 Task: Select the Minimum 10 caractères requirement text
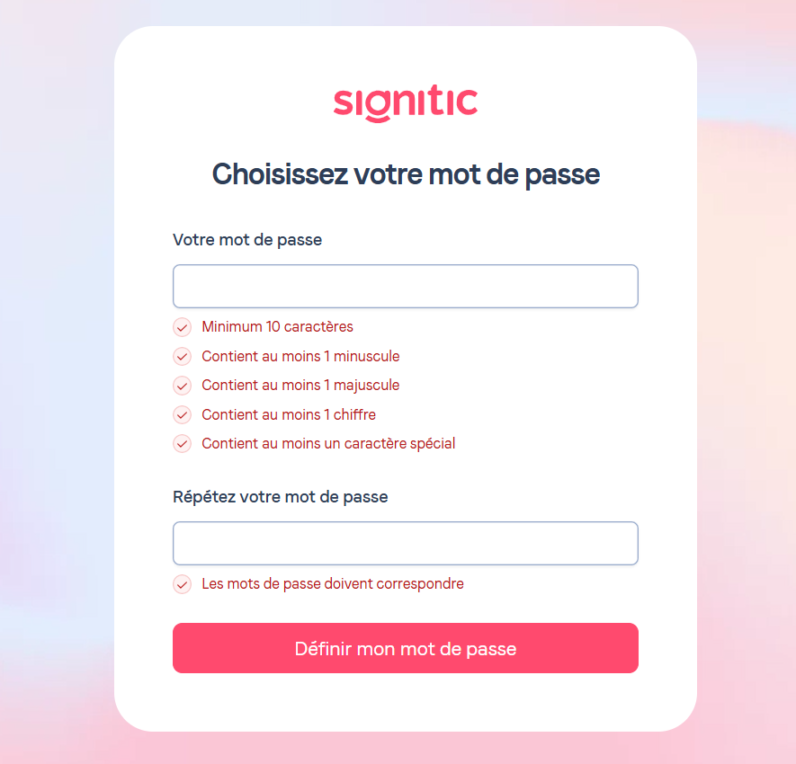277,326
